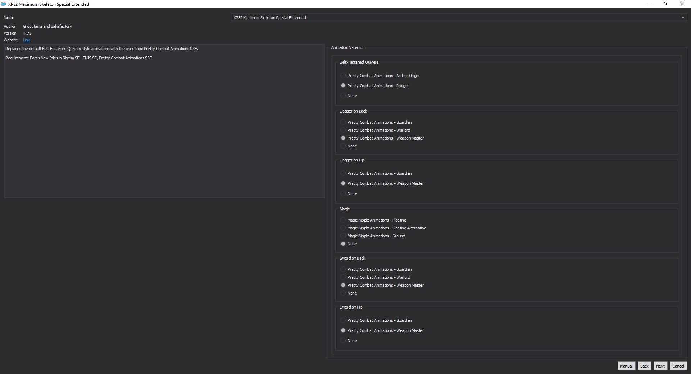
Task: Click the Belt-Fastened Quivers group label
Action: click(x=359, y=62)
